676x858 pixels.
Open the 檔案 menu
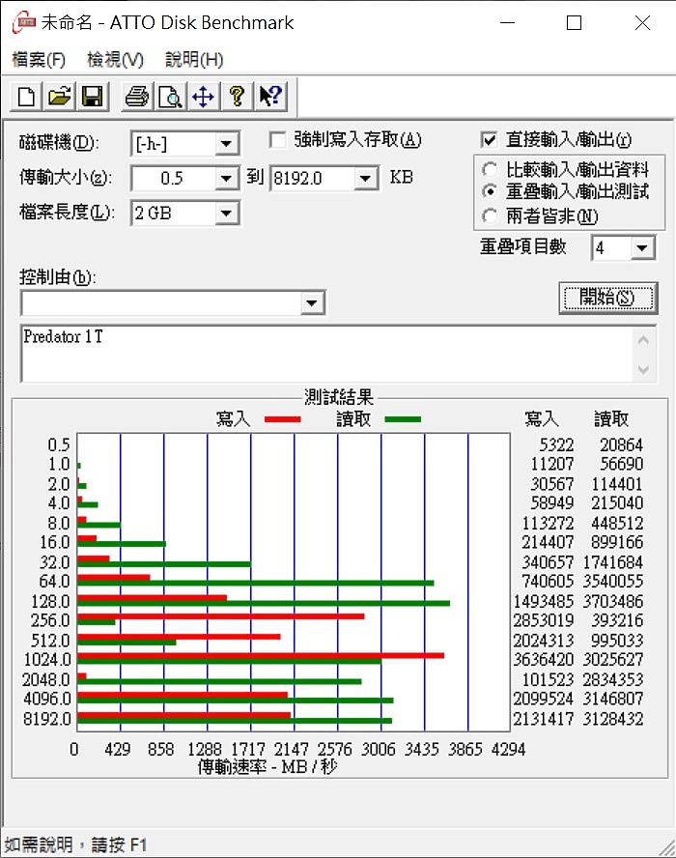39,59
